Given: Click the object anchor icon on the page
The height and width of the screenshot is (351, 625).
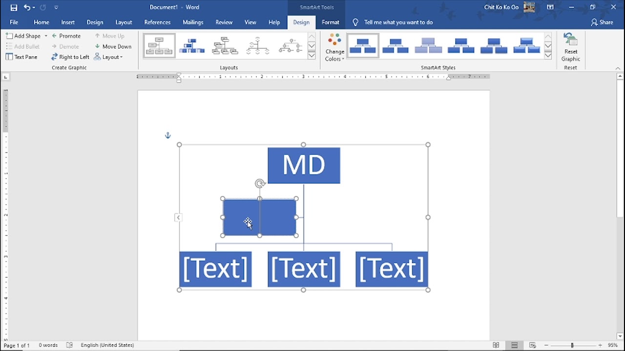Looking at the screenshot, I should 167,136.
